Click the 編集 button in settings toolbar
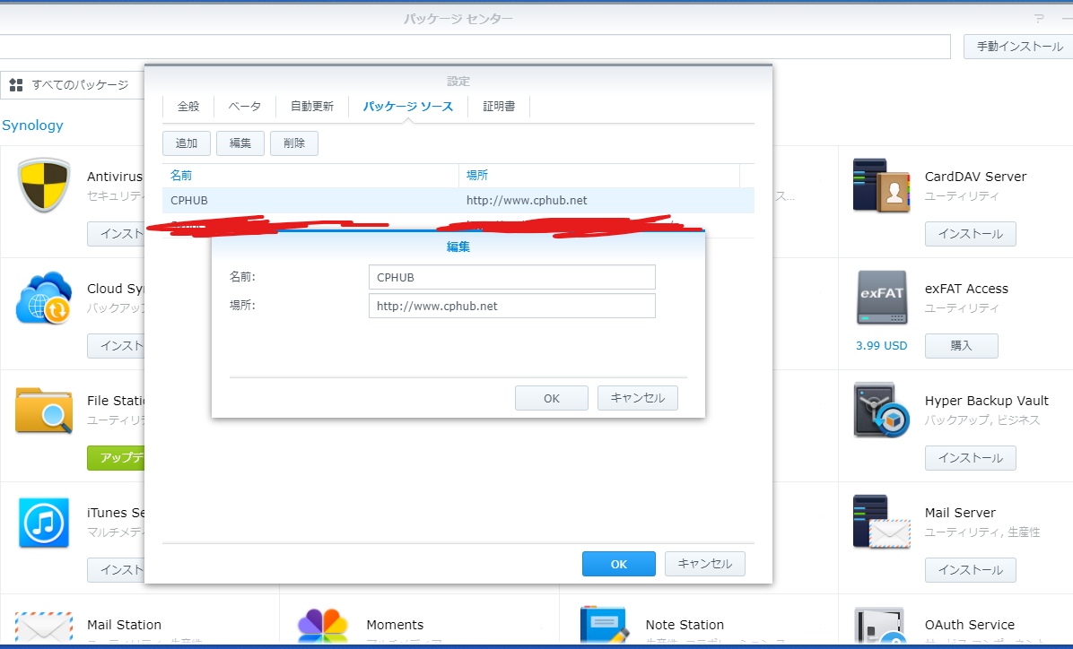The width and height of the screenshot is (1073, 649). pyautogui.click(x=240, y=143)
